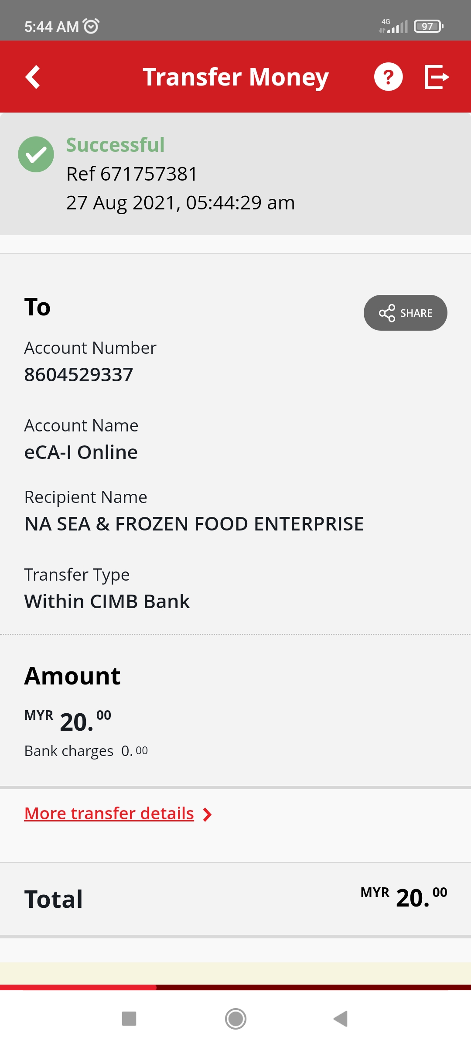Expand More transfer details chevron
The width and height of the screenshot is (471, 1047).
[208, 814]
